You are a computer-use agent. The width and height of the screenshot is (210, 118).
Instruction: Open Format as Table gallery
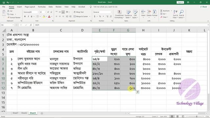(128, 14)
